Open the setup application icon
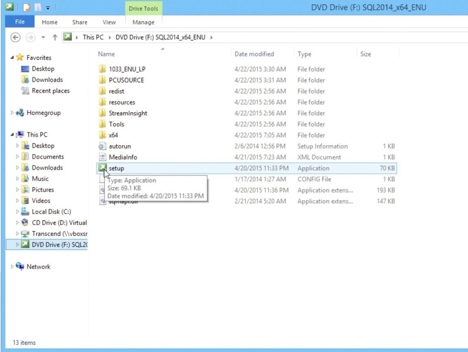468x352 pixels. tap(103, 168)
